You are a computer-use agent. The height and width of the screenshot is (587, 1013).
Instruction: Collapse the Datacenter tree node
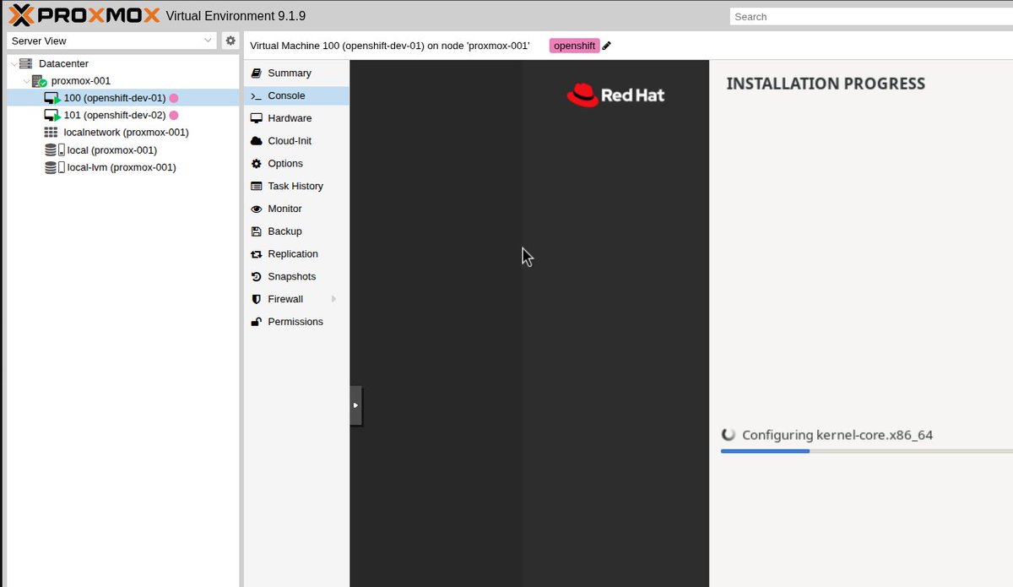tap(14, 63)
